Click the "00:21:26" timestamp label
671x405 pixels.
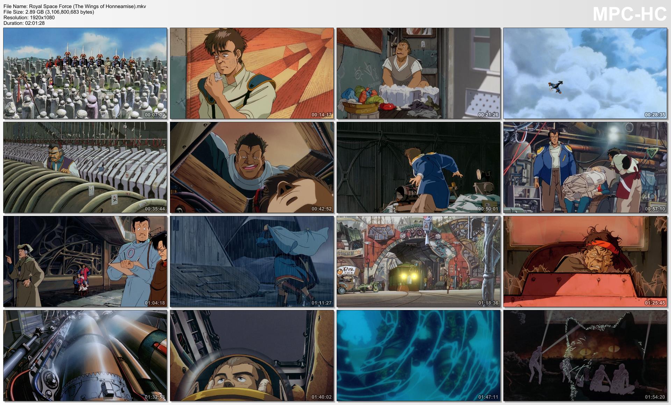tap(488, 115)
